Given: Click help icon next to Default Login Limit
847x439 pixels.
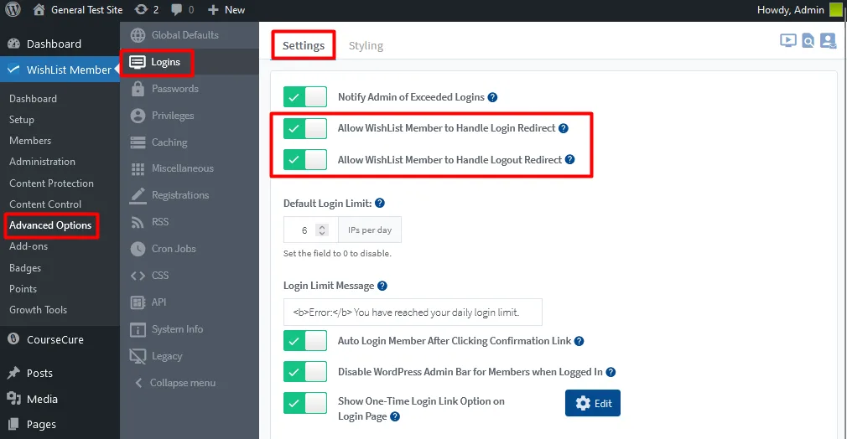Looking at the screenshot, I should 380,203.
